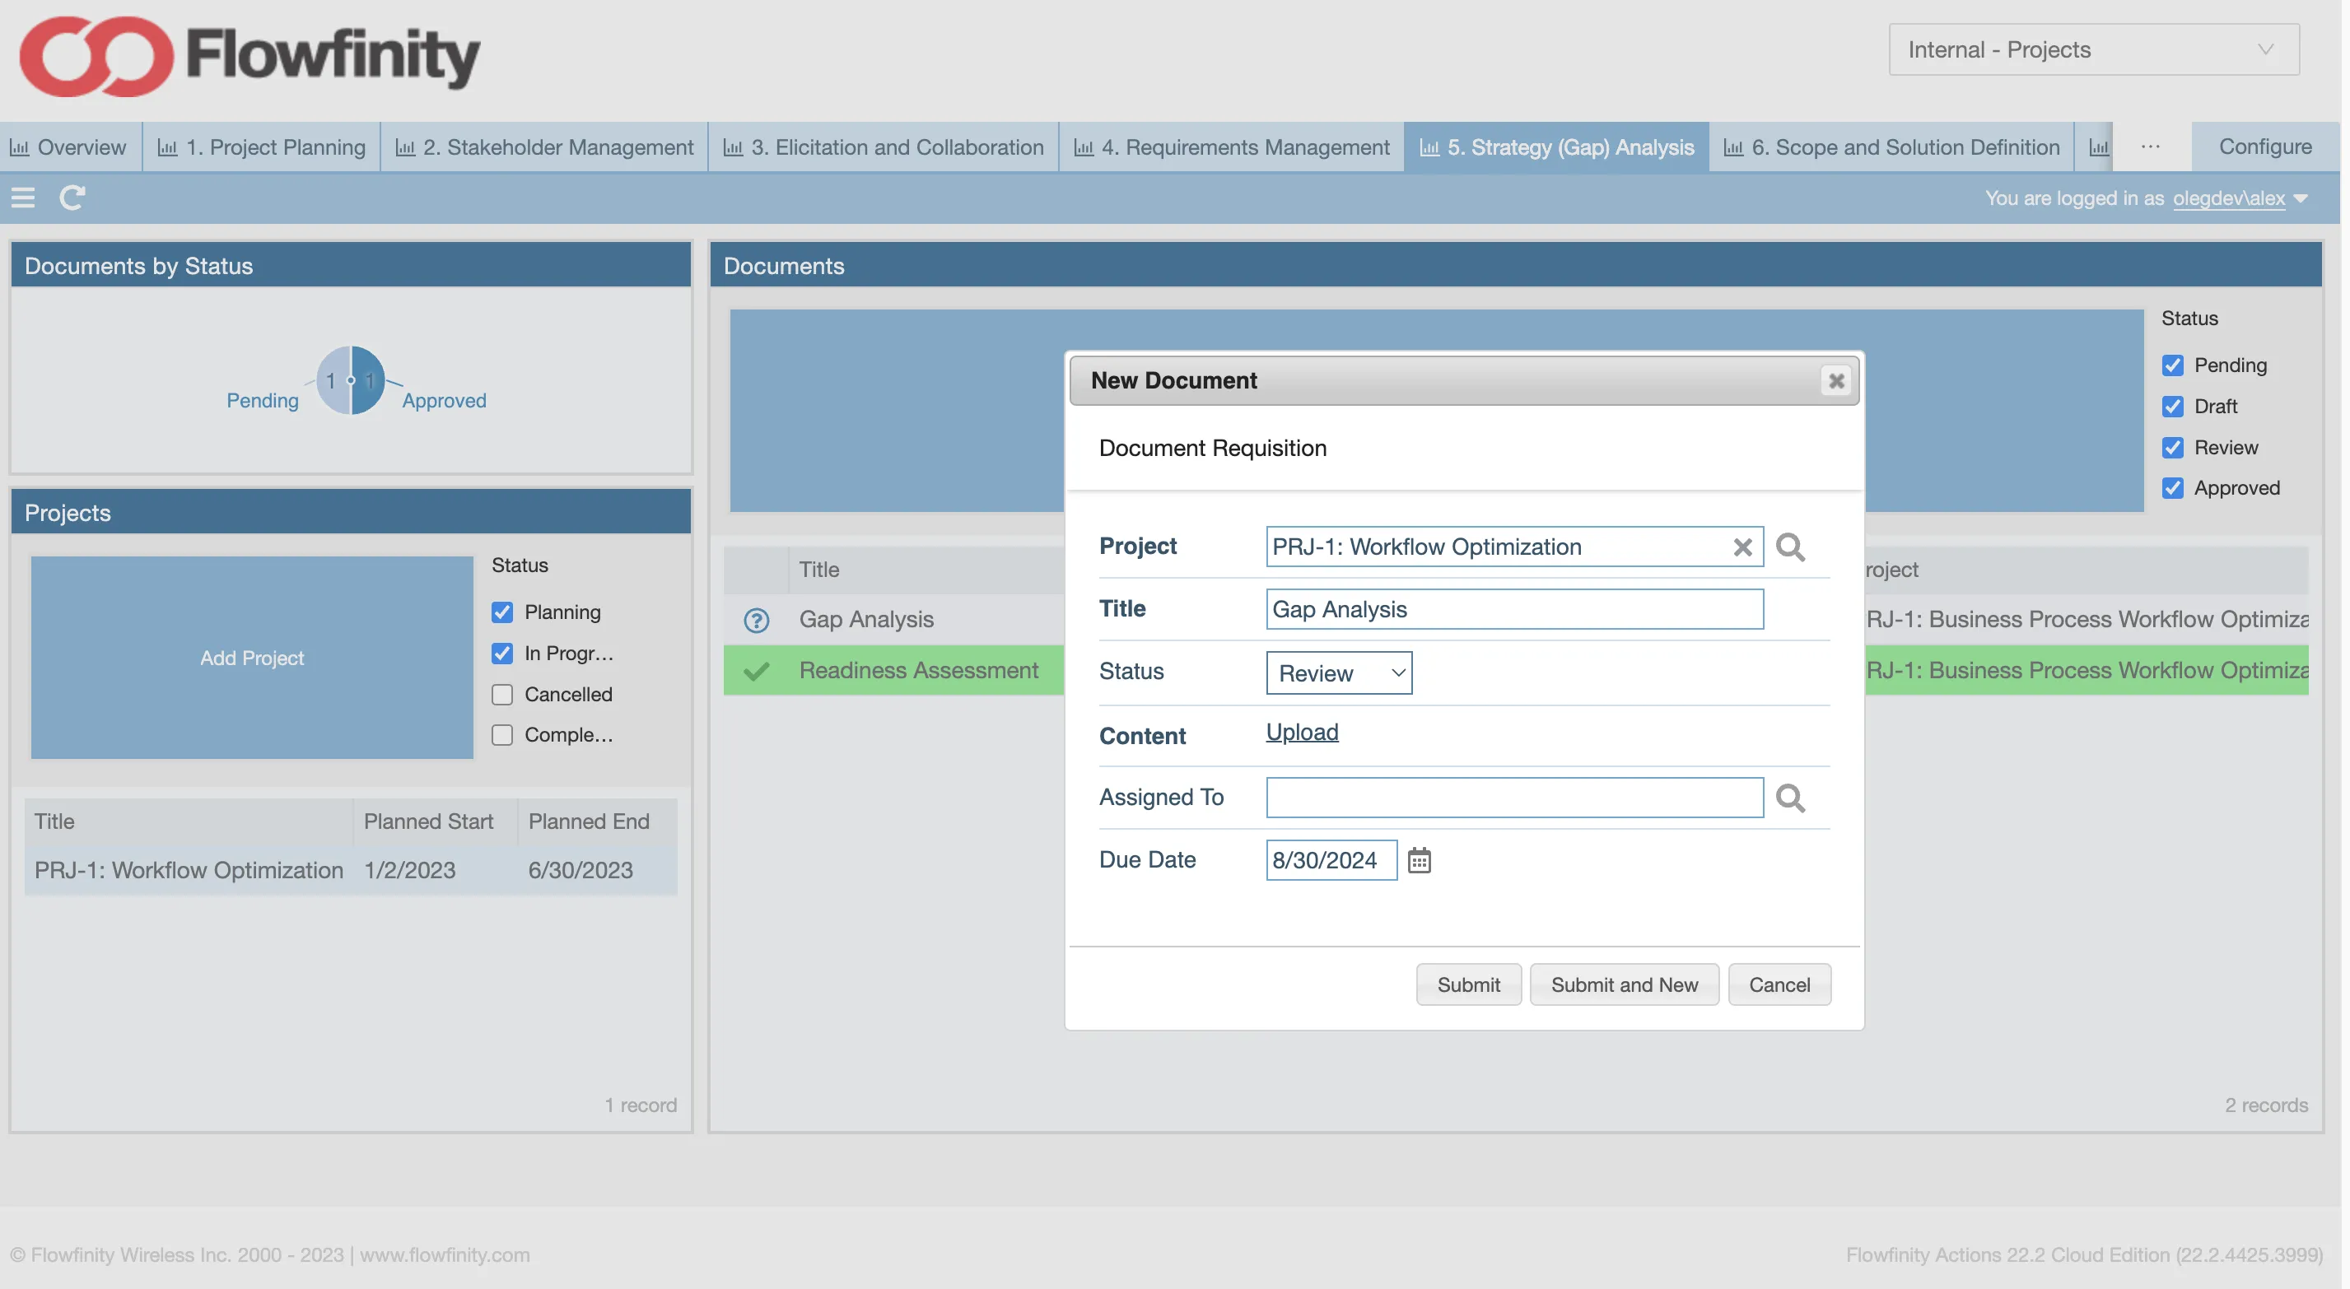Select the PRJ-1: Workflow Optimization project row

[x=188, y=869]
